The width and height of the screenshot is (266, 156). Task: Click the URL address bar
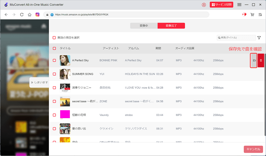pyautogui.click(x=126, y=15)
